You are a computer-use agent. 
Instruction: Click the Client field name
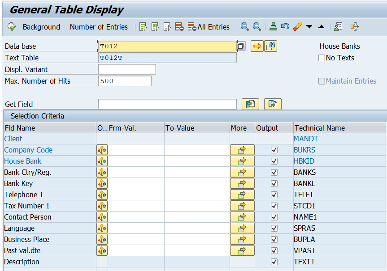click(13, 139)
